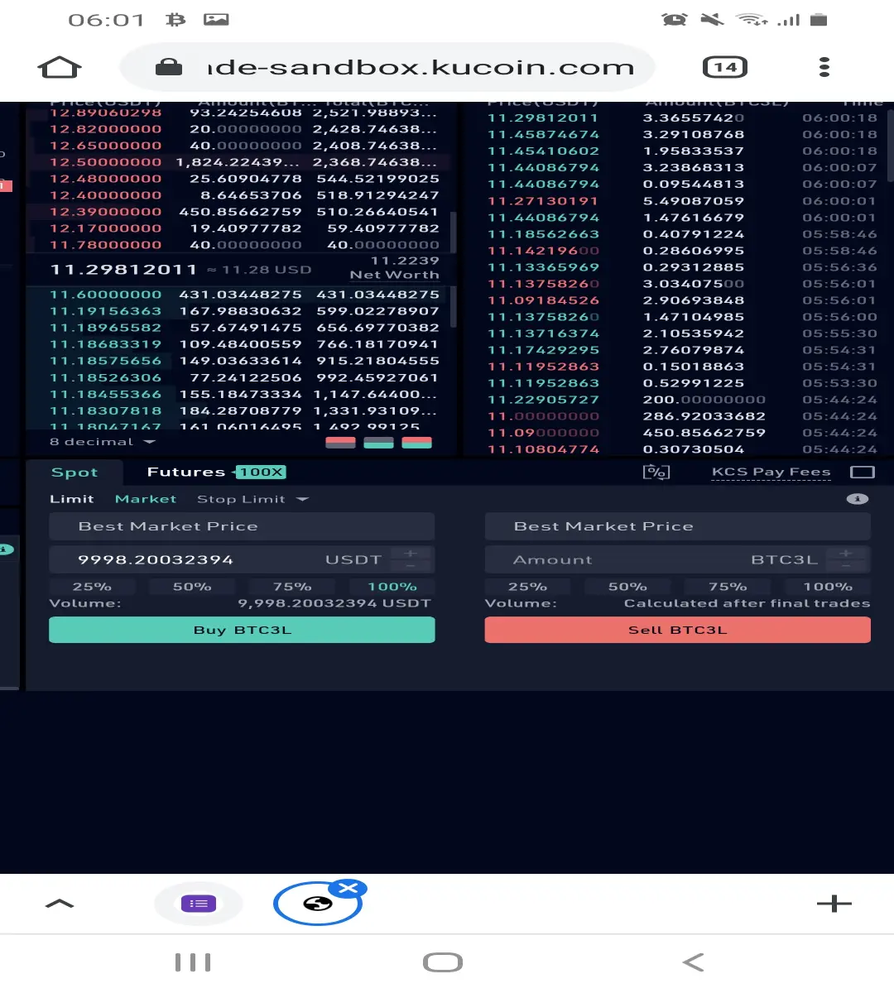Set buy amount to 50%
This screenshot has height=993, width=894.
tap(192, 587)
